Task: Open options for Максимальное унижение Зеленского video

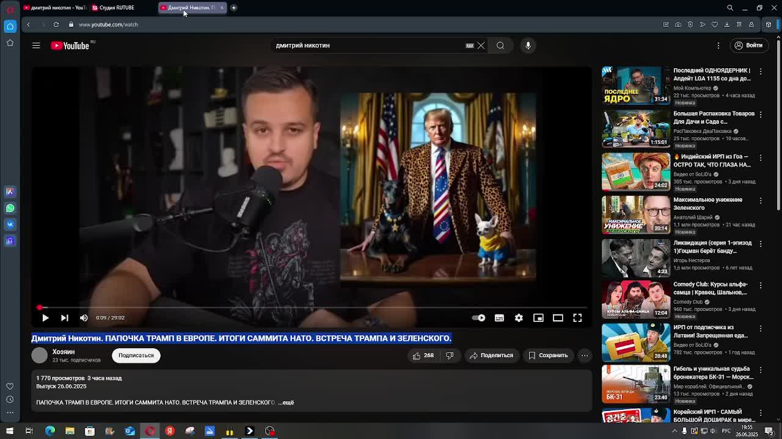Action: [x=761, y=201]
